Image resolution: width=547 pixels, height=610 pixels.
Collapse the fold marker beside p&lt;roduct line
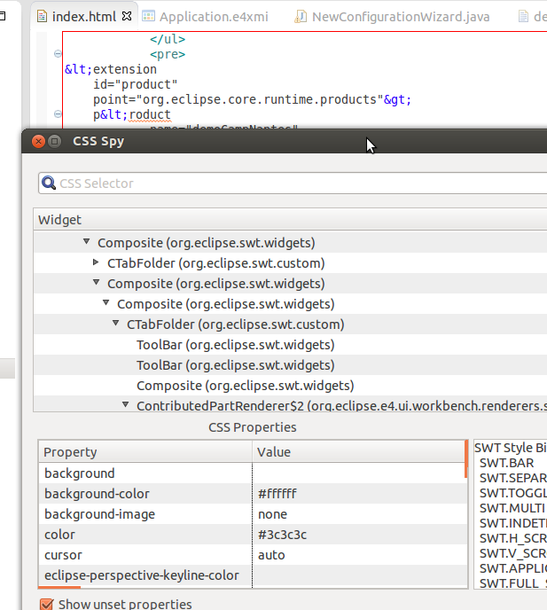pyautogui.click(x=58, y=114)
